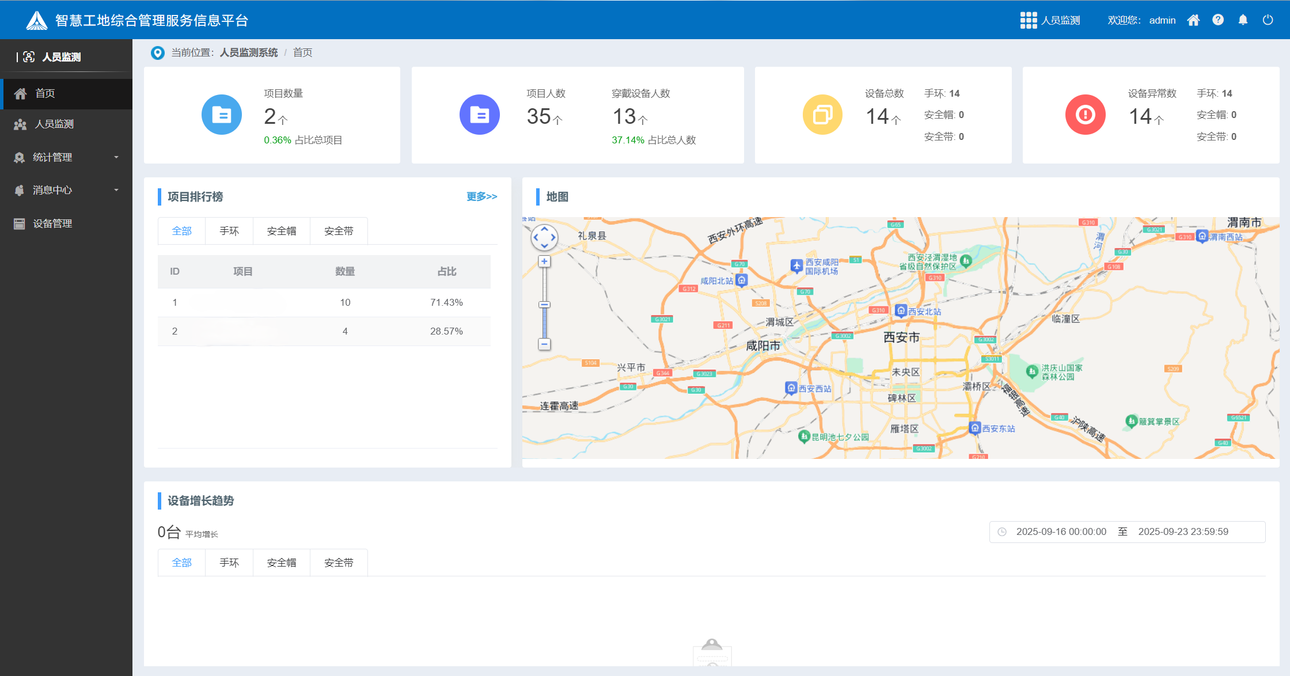Click the 人员监测系统 breadcrumb link
1290x676 pixels.
pyautogui.click(x=248, y=52)
